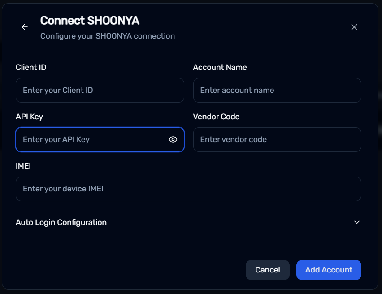Click the Auto Login Configuration heading
The width and height of the screenshot is (382, 294).
tap(61, 222)
